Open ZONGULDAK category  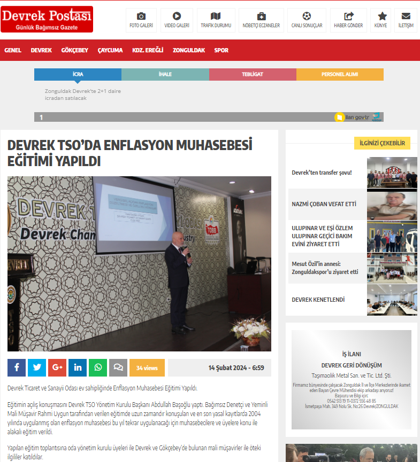click(x=189, y=50)
